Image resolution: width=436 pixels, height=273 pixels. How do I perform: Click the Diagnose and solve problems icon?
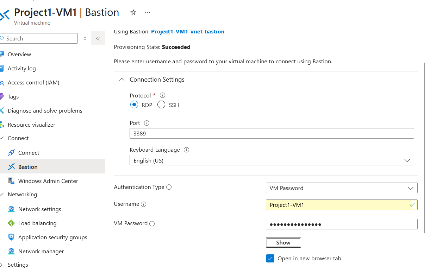click(2, 110)
